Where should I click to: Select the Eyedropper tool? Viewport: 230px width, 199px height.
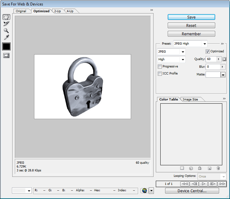pos(6,37)
